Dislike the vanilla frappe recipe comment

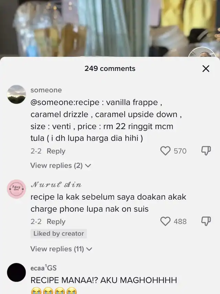tap(206, 151)
